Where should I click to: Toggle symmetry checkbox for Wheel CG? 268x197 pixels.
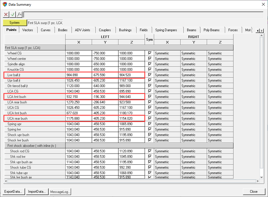pyautogui.click(x=150, y=53)
